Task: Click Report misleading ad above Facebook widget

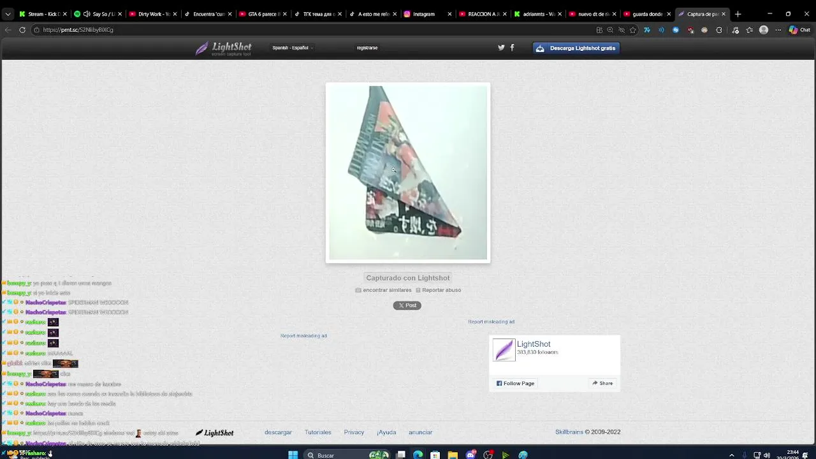Action: [491, 322]
